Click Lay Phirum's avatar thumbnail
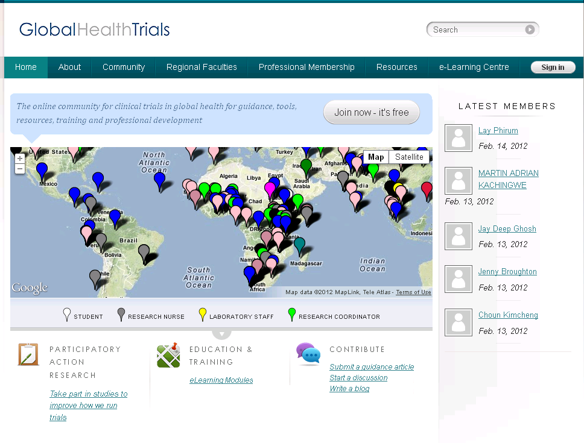This screenshot has height=443, width=584. click(x=459, y=138)
